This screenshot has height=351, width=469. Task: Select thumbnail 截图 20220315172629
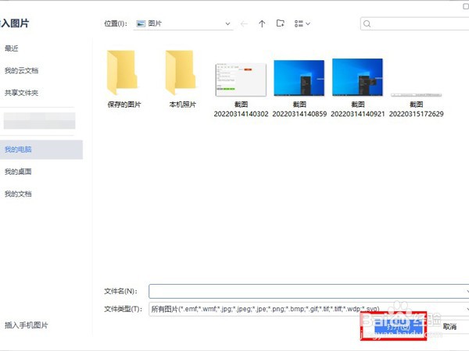tap(416, 95)
